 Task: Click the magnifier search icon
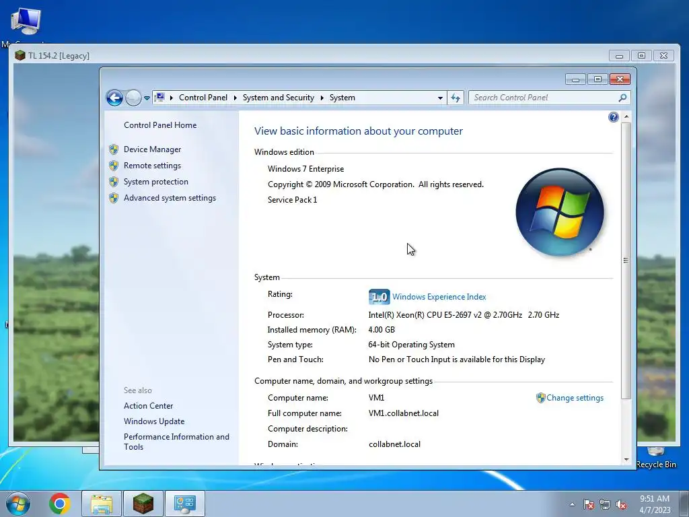tap(622, 98)
